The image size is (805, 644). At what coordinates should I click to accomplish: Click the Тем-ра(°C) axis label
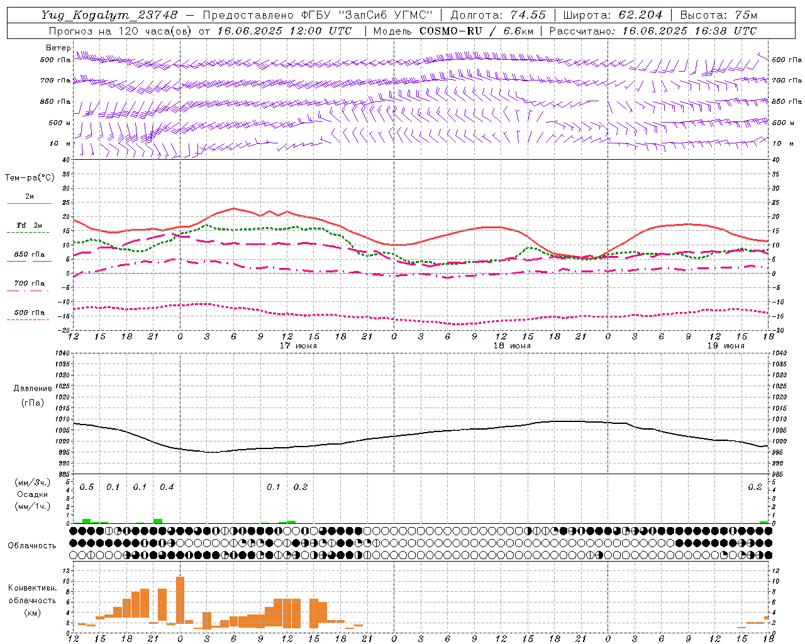pyautogui.click(x=30, y=178)
